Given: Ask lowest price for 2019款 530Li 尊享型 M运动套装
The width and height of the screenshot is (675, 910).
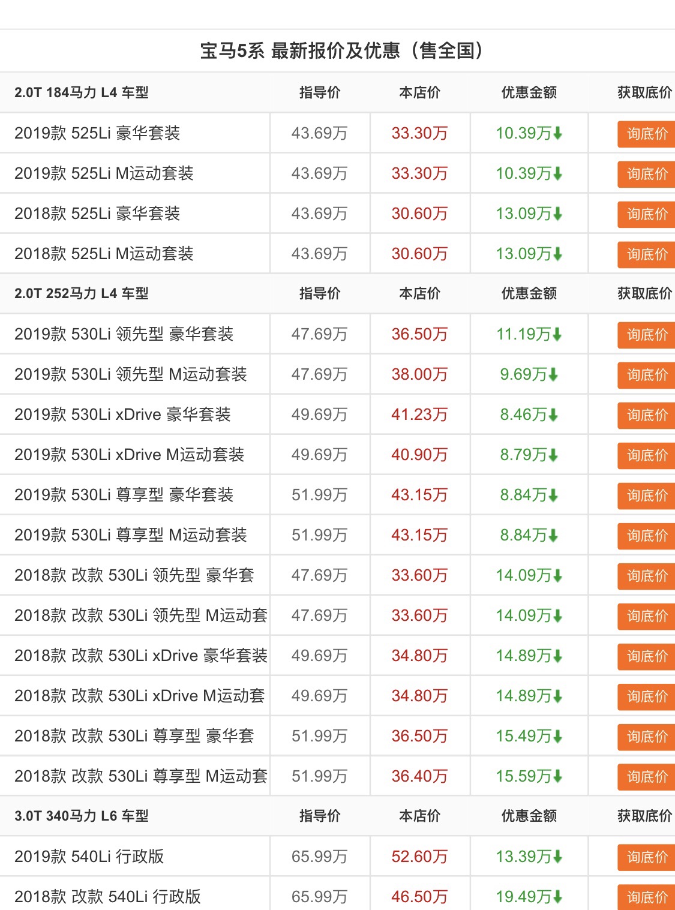Looking at the screenshot, I should point(646,536).
